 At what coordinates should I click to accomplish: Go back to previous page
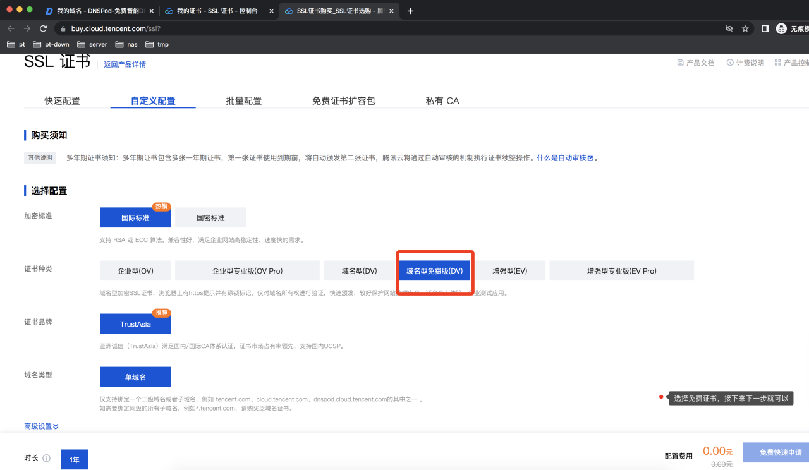[x=10, y=28]
